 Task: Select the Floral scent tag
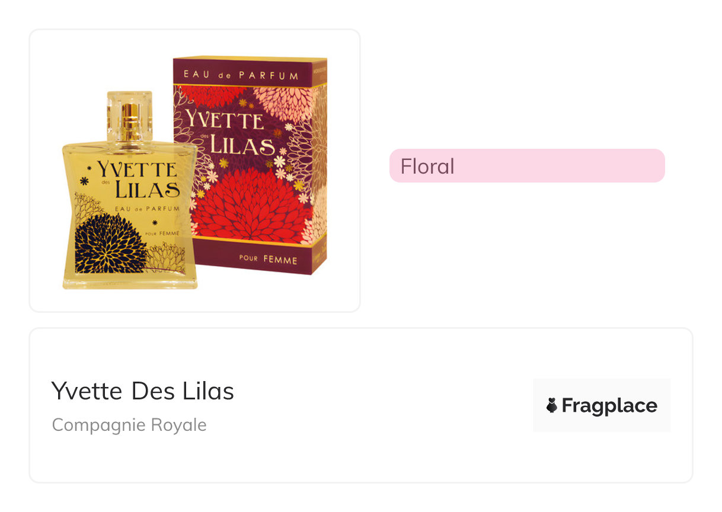pyautogui.click(x=526, y=166)
